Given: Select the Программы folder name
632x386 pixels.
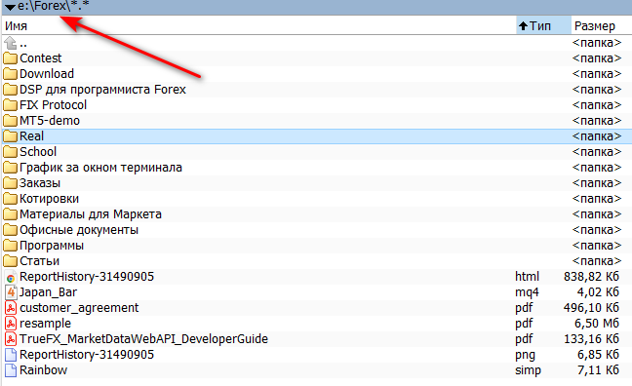Looking at the screenshot, I should tap(52, 246).
